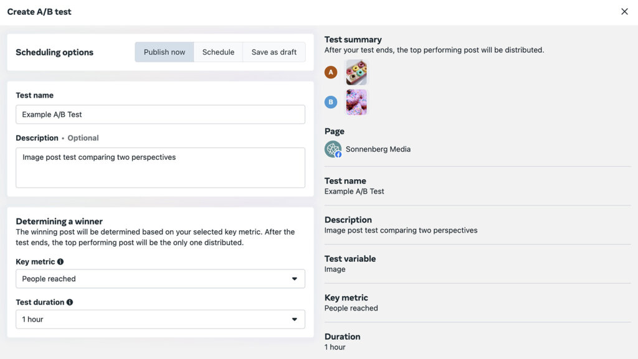638x359 pixels.
Task: Close the Create A/B test dialog
Action: (x=624, y=11)
